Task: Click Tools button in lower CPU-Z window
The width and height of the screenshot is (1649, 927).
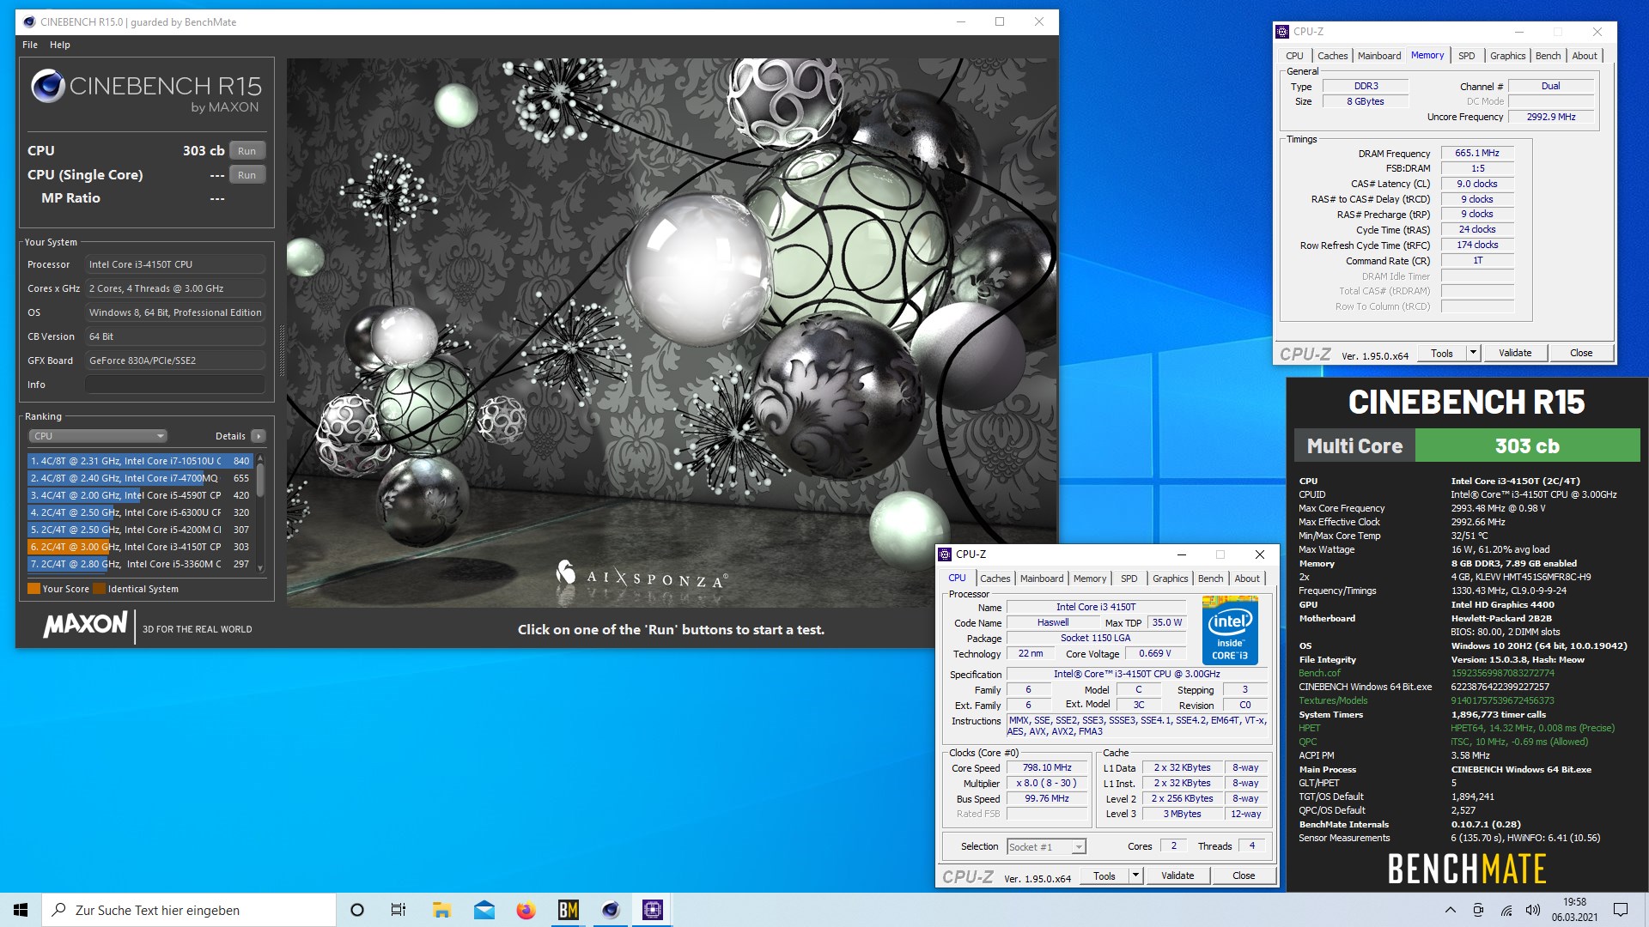Action: pos(1104,875)
